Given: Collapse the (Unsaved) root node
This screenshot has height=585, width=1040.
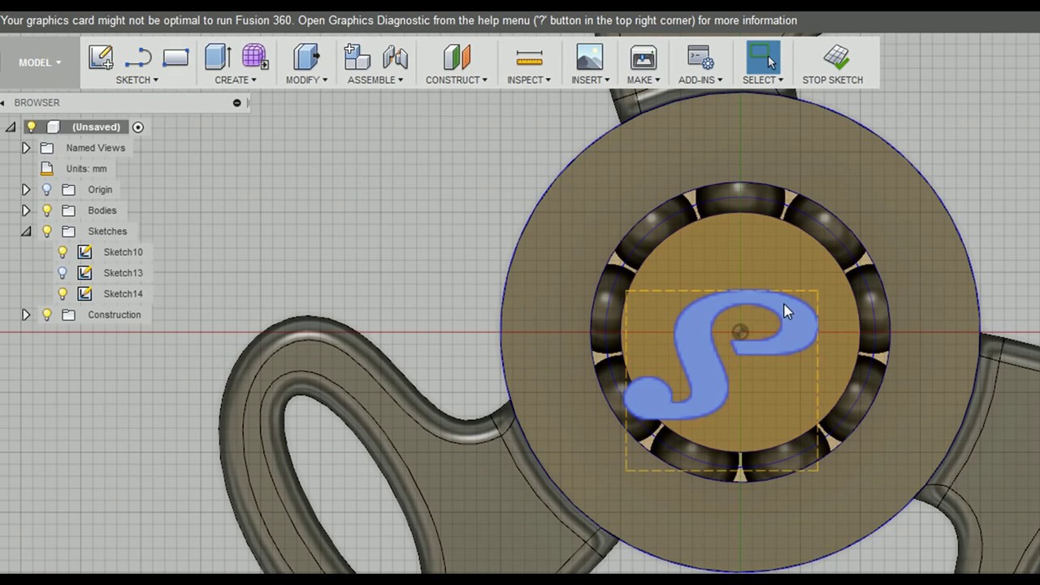Looking at the screenshot, I should click(11, 127).
